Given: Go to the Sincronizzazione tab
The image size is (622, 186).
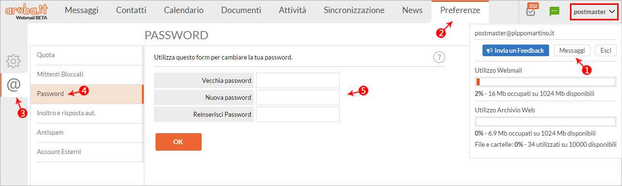Looking at the screenshot, I should (354, 11).
